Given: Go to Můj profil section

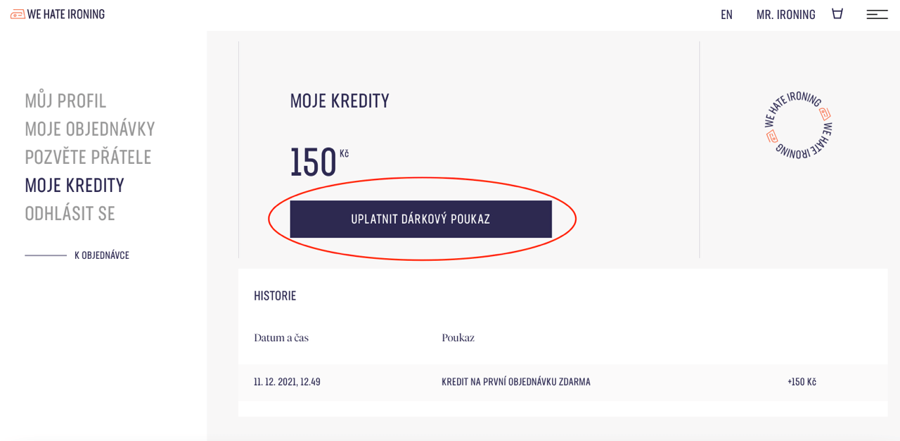Looking at the screenshot, I should [x=65, y=101].
